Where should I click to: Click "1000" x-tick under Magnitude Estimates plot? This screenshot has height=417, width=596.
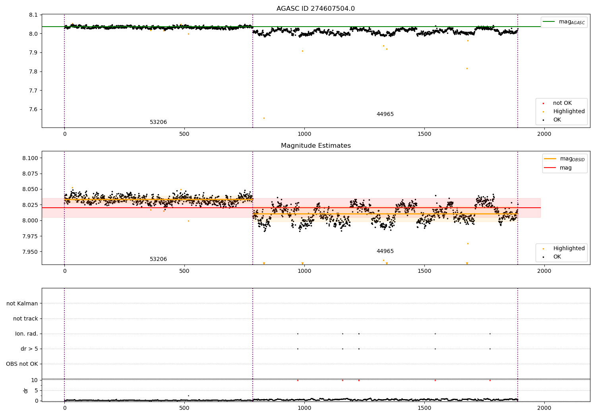click(x=304, y=271)
